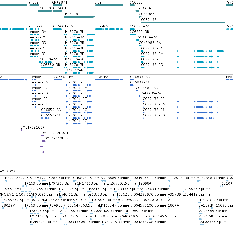Select the long CG32138 gene bar
The width and height of the screenshot is (233, 226).
point(183,23)
